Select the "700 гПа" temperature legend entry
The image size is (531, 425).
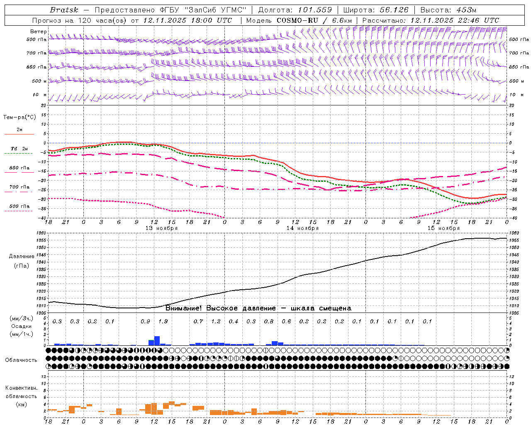click(19, 187)
